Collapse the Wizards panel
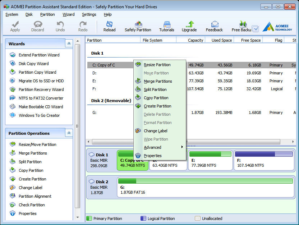The height and width of the screenshot is (225, 299). pos(69,43)
